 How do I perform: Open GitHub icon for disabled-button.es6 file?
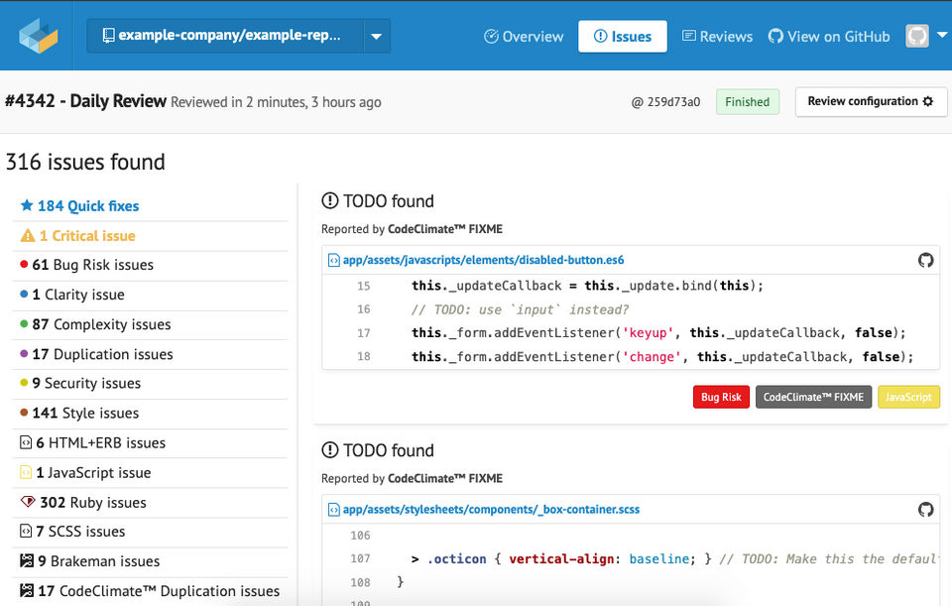(x=925, y=260)
